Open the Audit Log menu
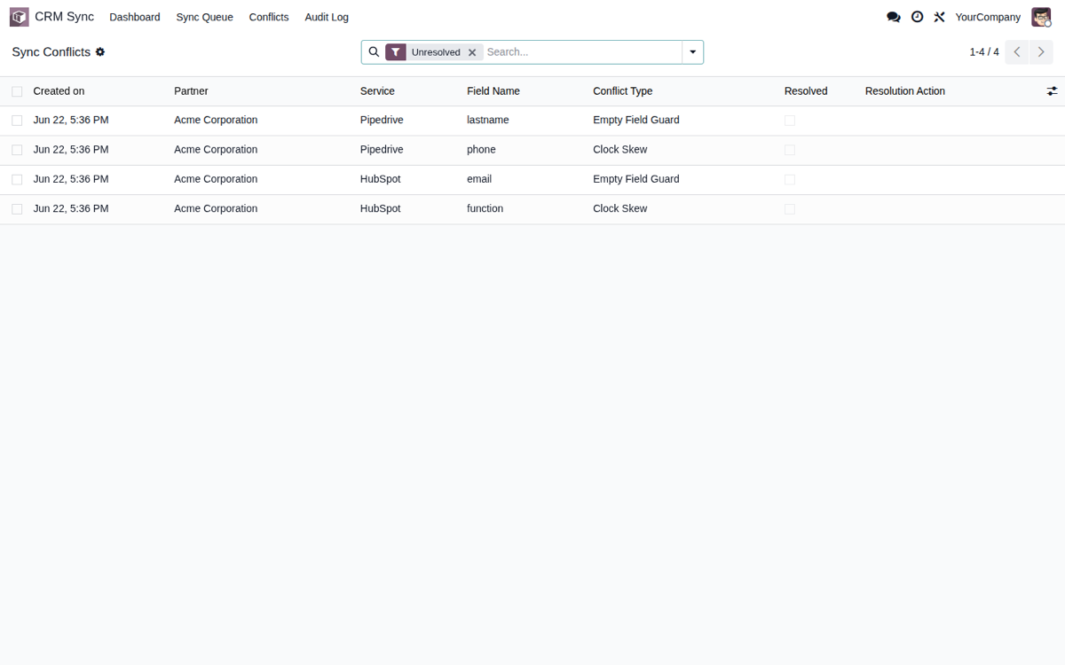 [x=327, y=17]
